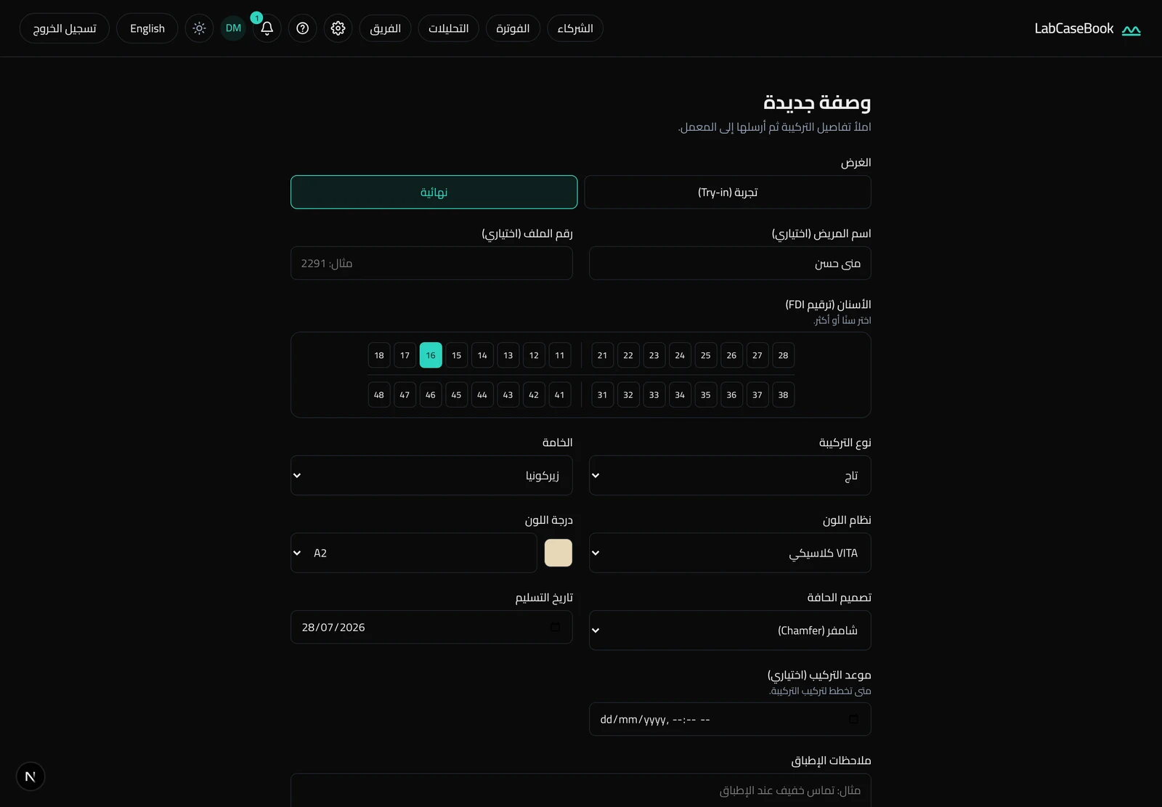Focus the patient name field منى حسن

coord(730,263)
